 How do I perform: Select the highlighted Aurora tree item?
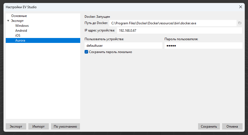pos(20,40)
